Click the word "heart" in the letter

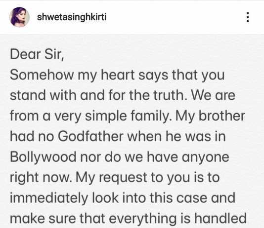pyautogui.click(x=118, y=75)
